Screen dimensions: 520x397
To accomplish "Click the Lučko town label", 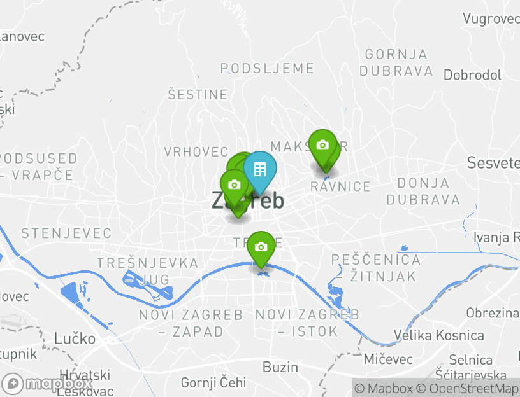I will (x=75, y=338).
